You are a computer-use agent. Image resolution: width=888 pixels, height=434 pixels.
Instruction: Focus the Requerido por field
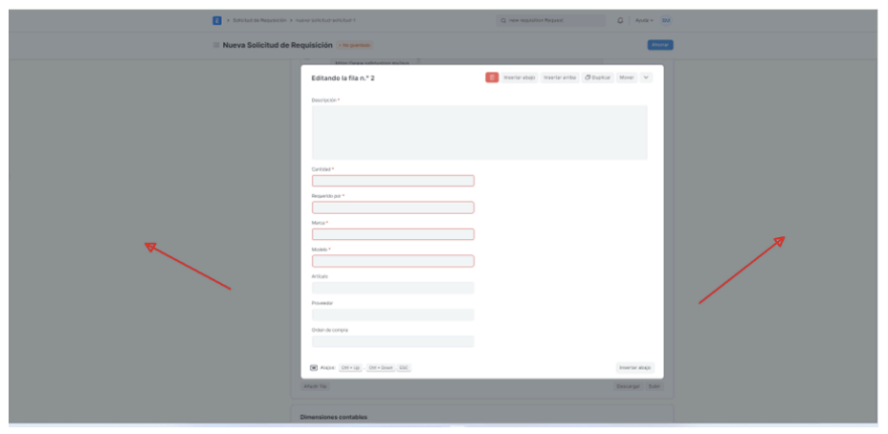[392, 207]
